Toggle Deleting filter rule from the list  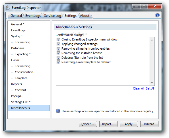click(58, 58)
